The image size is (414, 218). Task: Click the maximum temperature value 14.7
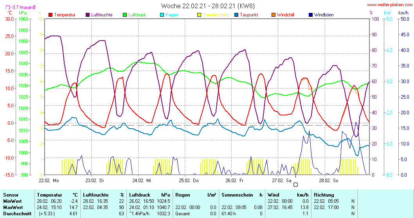74,207
